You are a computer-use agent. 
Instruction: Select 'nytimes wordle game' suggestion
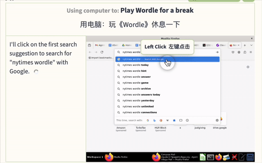point(167,83)
